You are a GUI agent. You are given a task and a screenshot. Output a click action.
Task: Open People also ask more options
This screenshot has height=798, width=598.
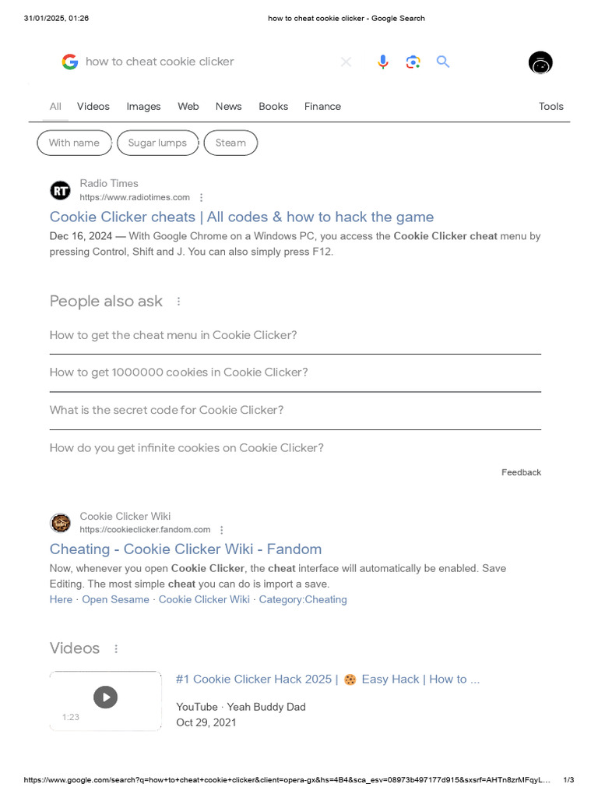coord(178,302)
